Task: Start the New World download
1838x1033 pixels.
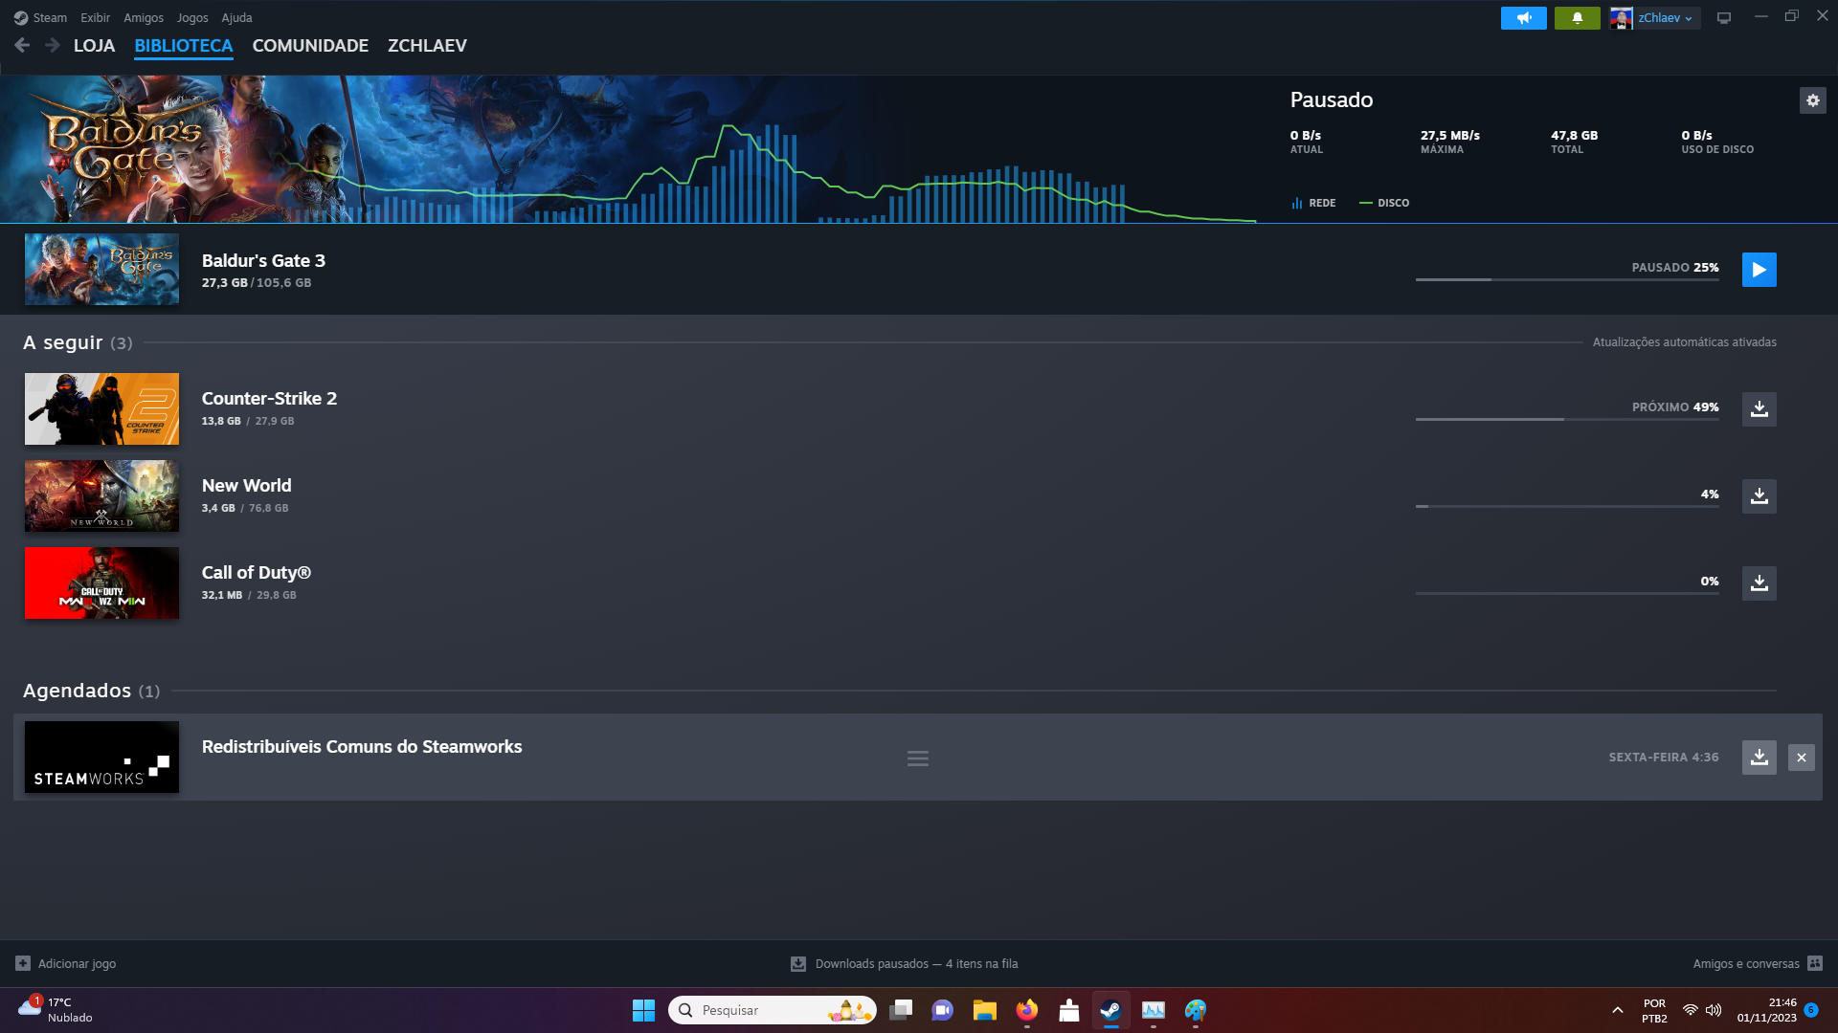Action: 1759,496
